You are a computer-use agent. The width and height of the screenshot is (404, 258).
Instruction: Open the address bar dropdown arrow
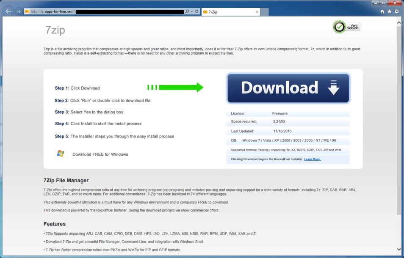click(x=192, y=11)
